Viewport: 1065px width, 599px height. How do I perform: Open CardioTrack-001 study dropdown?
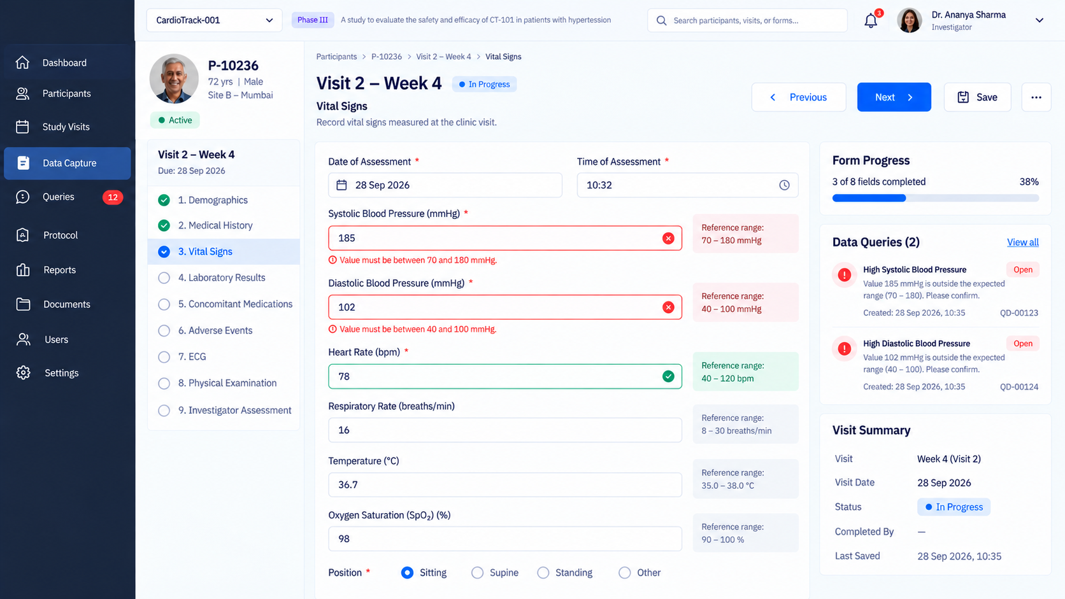(215, 20)
